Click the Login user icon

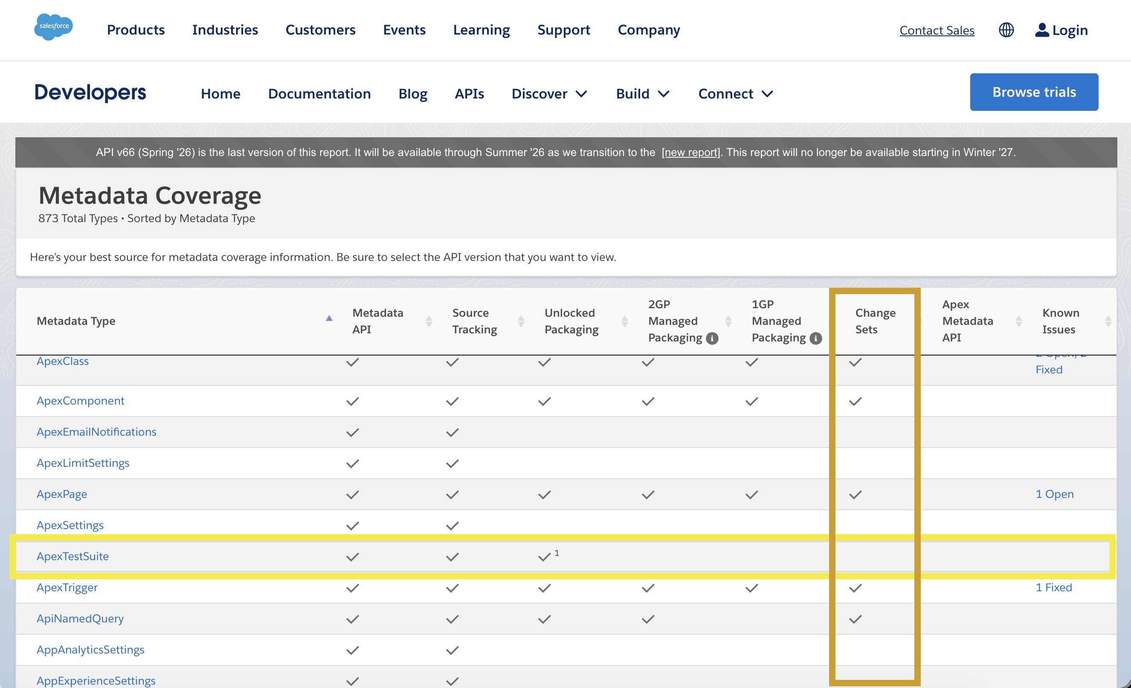click(1042, 30)
